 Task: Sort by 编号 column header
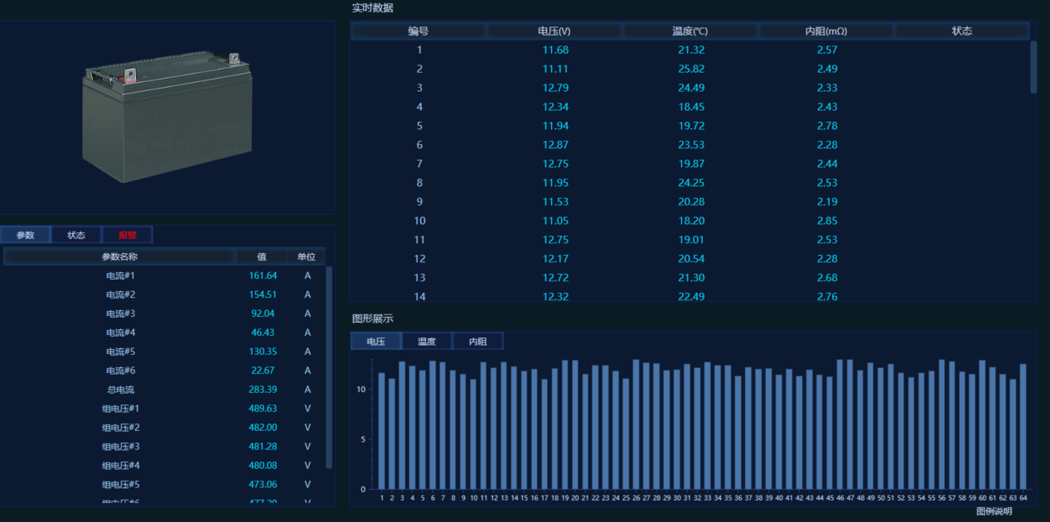pos(419,31)
